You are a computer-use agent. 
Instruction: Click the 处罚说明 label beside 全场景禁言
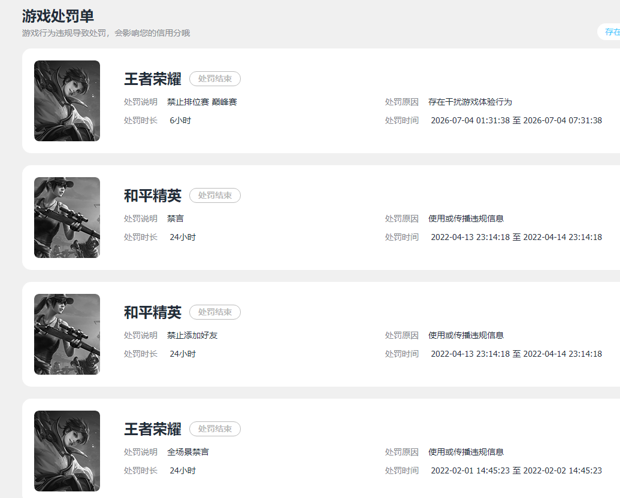click(x=140, y=452)
